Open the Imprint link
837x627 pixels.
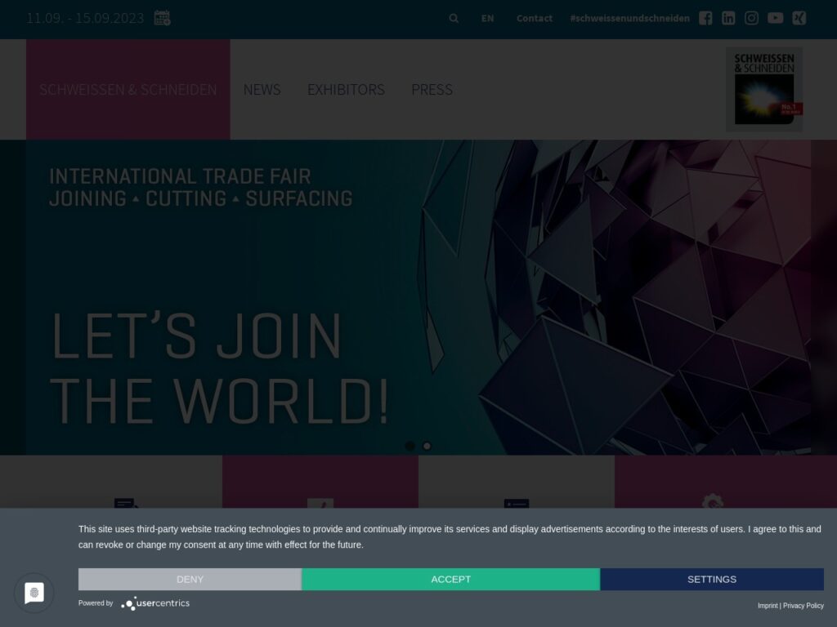(768, 606)
